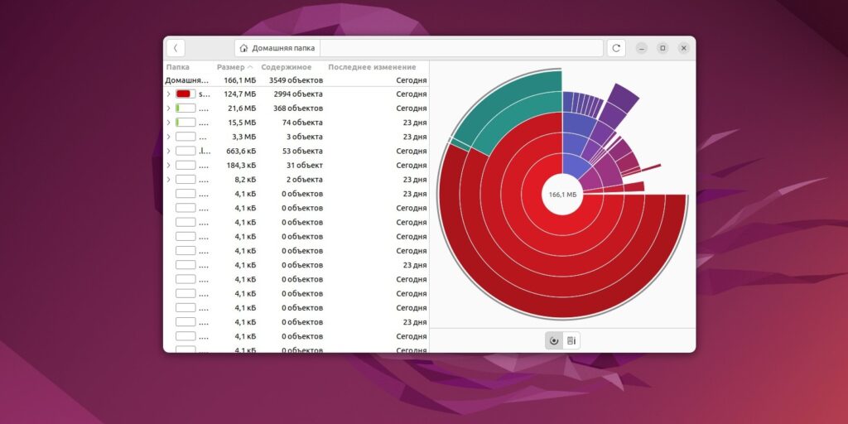Expand the 3,3 МБ folder row
Image resolution: width=848 pixels, height=424 pixels.
click(168, 137)
